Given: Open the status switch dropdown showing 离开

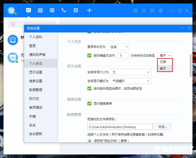Looking at the screenshot, I should [x=165, y=55].
